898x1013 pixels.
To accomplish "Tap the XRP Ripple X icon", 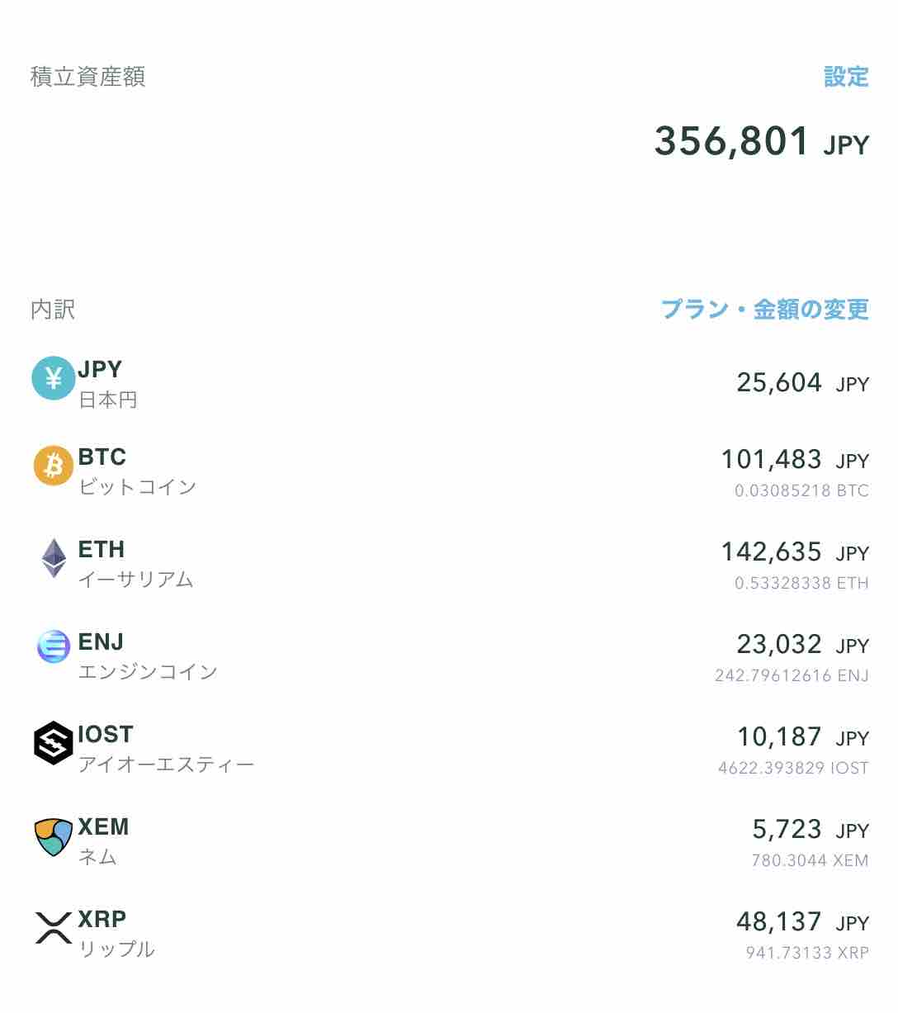I will click(54, 927).
